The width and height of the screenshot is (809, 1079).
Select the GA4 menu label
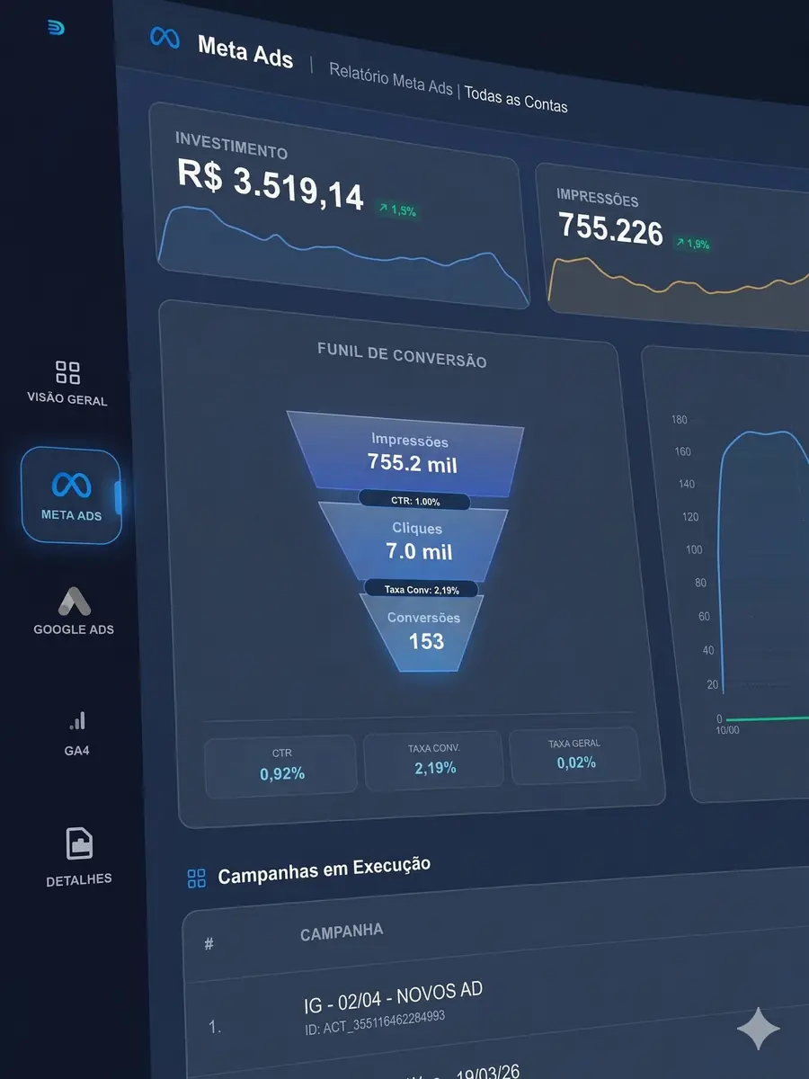(76, 750)
